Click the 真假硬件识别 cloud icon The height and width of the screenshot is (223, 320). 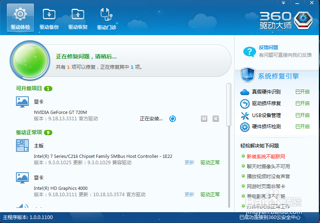coord(244,92)
